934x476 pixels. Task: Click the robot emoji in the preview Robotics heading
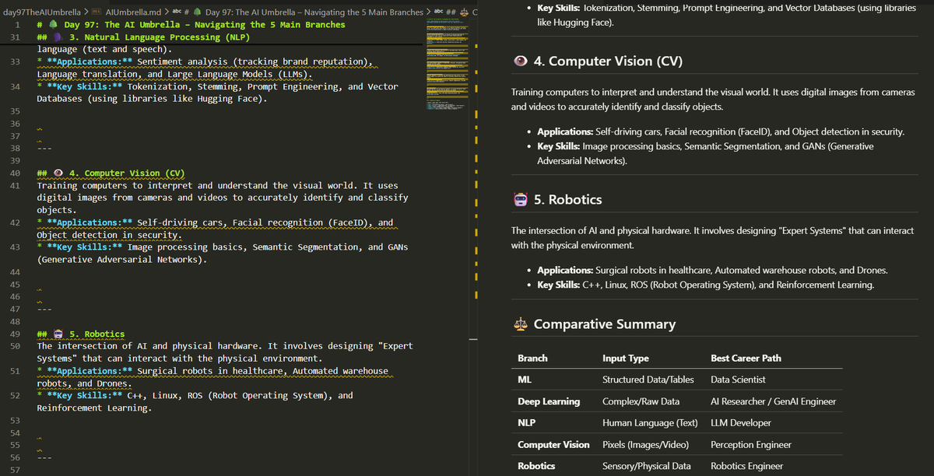(x=521, y=200)
